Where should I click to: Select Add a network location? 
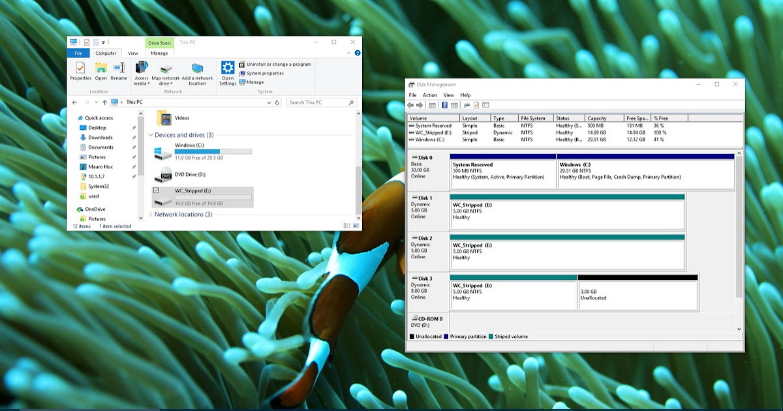(197, 72)
